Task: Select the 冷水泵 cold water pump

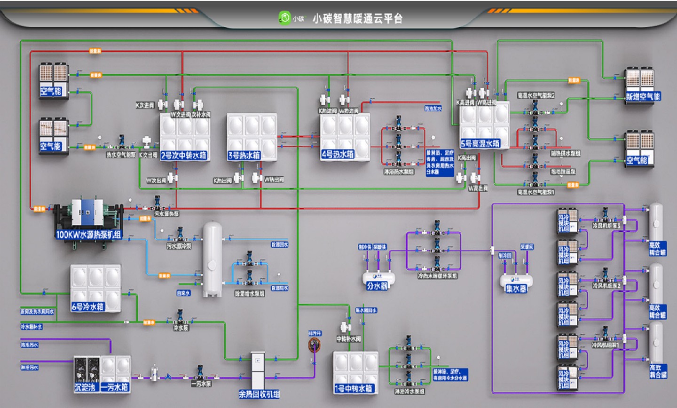Action: 180,317
